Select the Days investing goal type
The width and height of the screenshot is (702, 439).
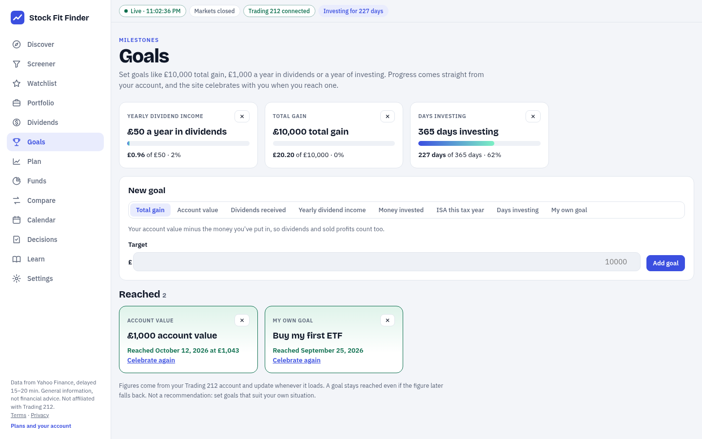(x=518, y=210)
